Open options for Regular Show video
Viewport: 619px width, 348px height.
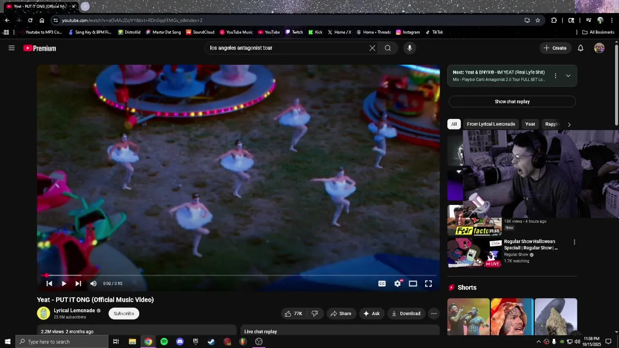pyautogui.click(x=575, y=242)
